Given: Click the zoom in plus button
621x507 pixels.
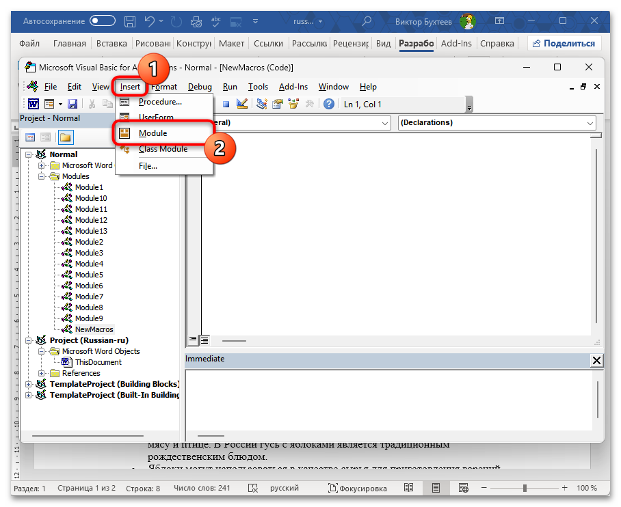Looking at the screenshot, I should pyautogui.click(x=564, y=488).
